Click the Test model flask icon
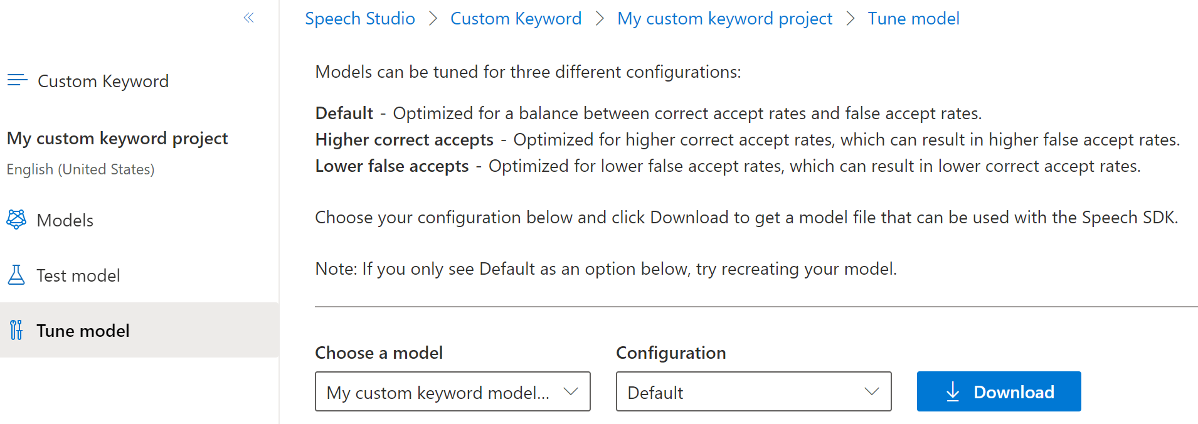1198x424 pixels. 18,274
